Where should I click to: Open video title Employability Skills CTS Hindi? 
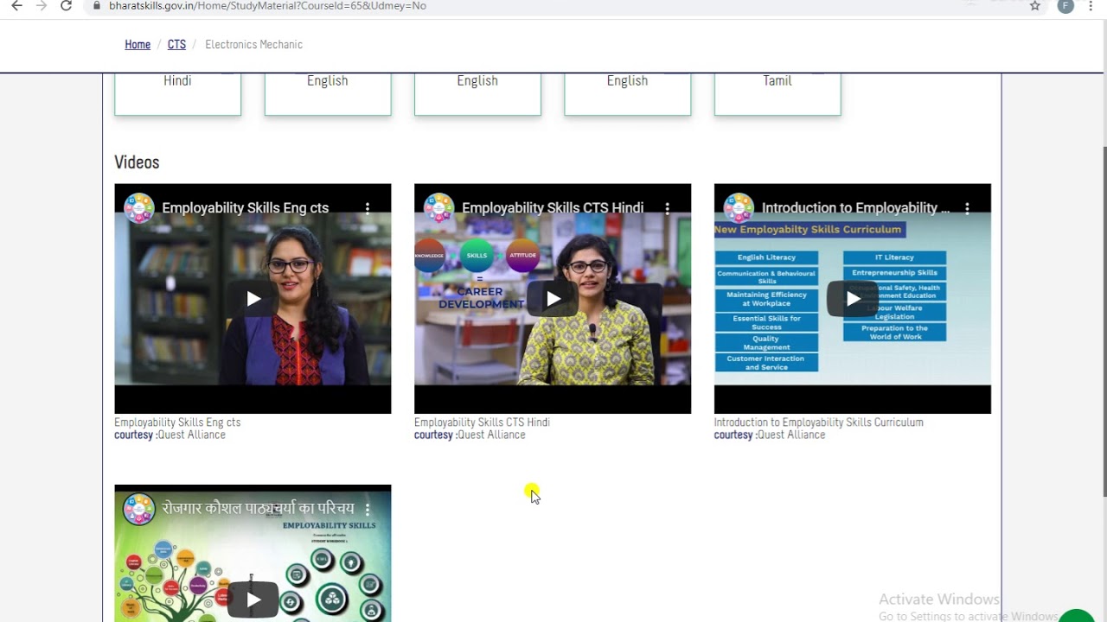coord(553,208)
